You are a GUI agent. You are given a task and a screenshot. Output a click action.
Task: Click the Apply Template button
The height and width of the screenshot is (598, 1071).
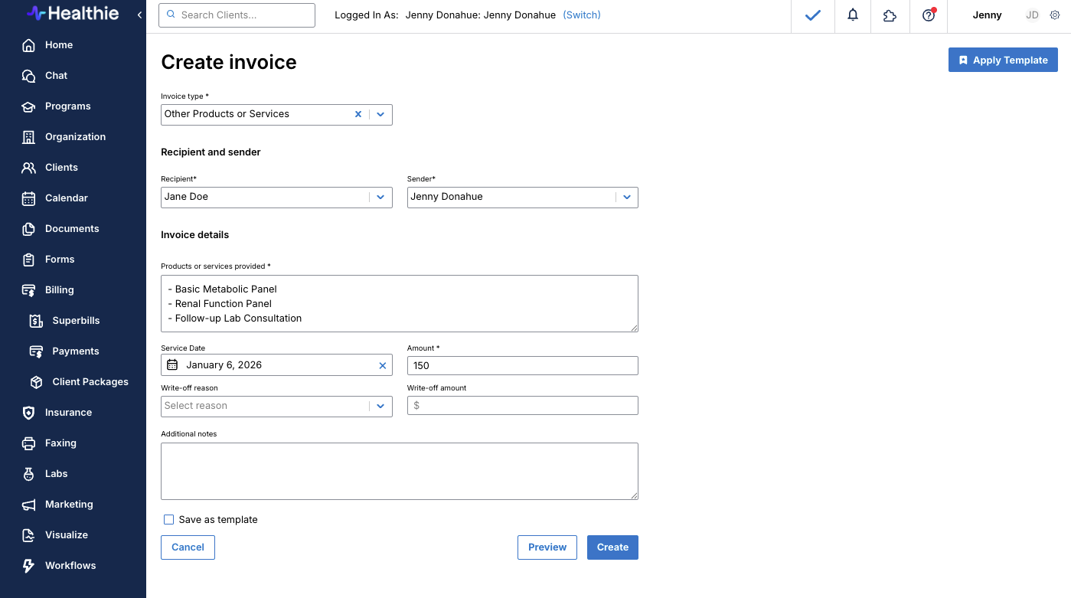coord(1003,60)
